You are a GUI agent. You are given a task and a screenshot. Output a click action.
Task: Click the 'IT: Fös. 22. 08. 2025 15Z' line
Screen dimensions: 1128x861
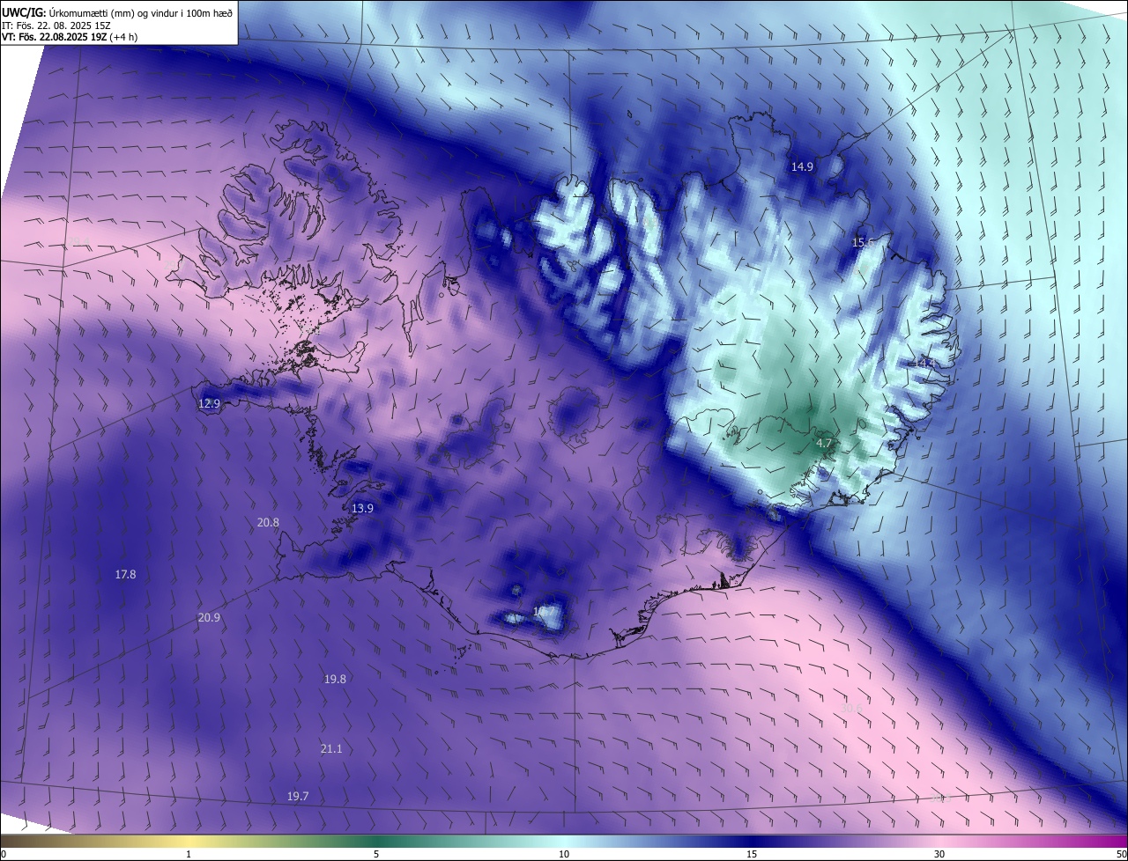56,26
